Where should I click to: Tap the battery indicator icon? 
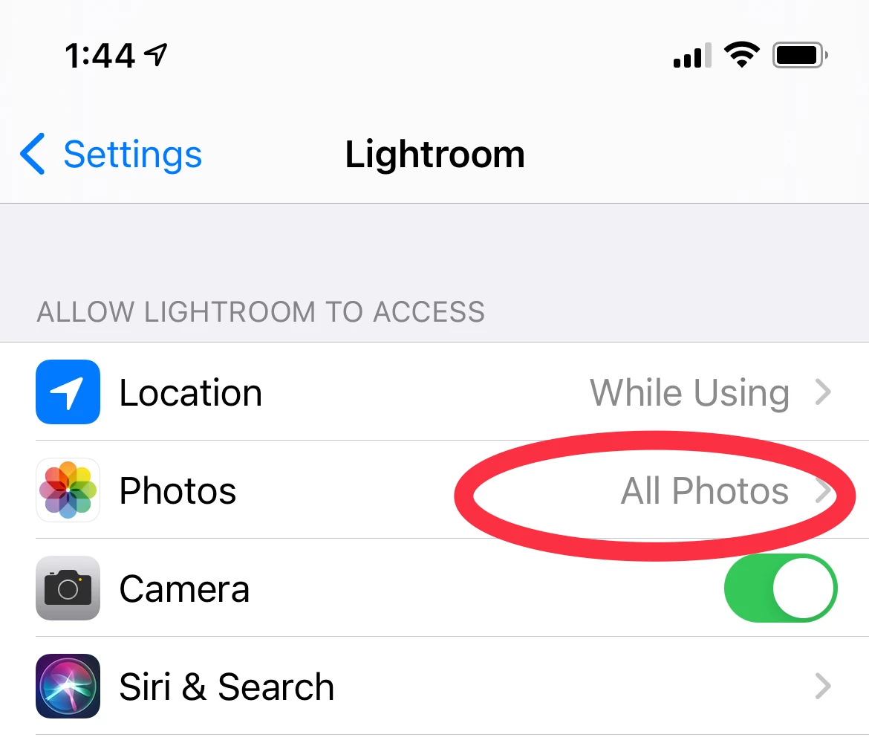click(x=800, y=55)
